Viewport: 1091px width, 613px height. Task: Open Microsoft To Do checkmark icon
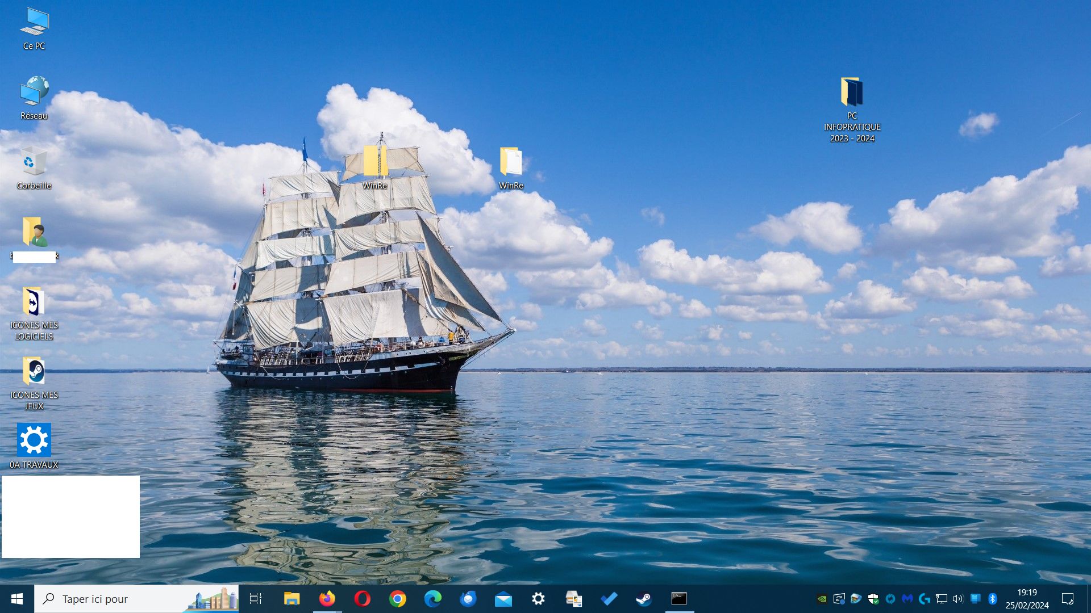pyautogui.click(x=609, y=599)
